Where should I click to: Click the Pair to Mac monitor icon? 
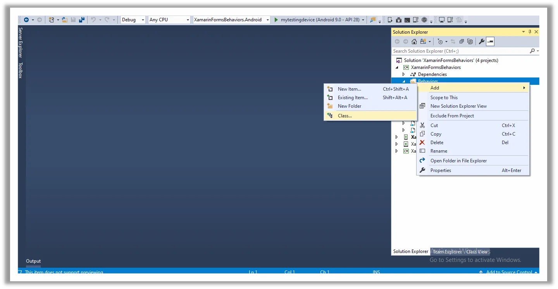(442, 20)
